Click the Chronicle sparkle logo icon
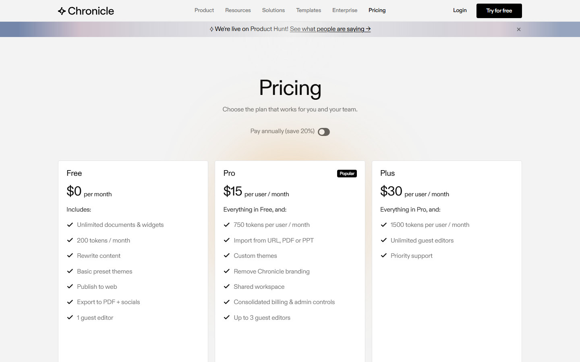This screenshot has width=580, height=362. (x=62, y=11)
